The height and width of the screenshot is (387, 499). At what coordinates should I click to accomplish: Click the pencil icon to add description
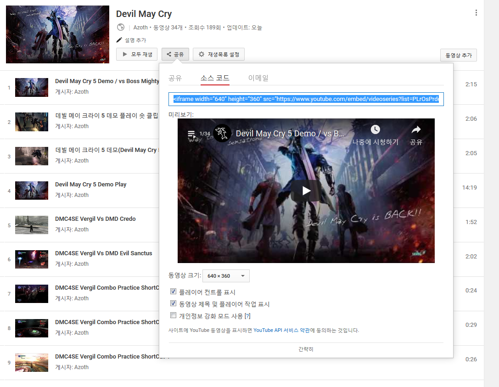click(120, 40)
